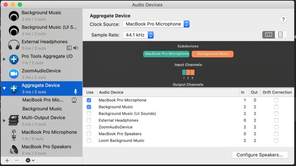Collapse Aggregate Device disclosure triangle

(x=4, y=88)
